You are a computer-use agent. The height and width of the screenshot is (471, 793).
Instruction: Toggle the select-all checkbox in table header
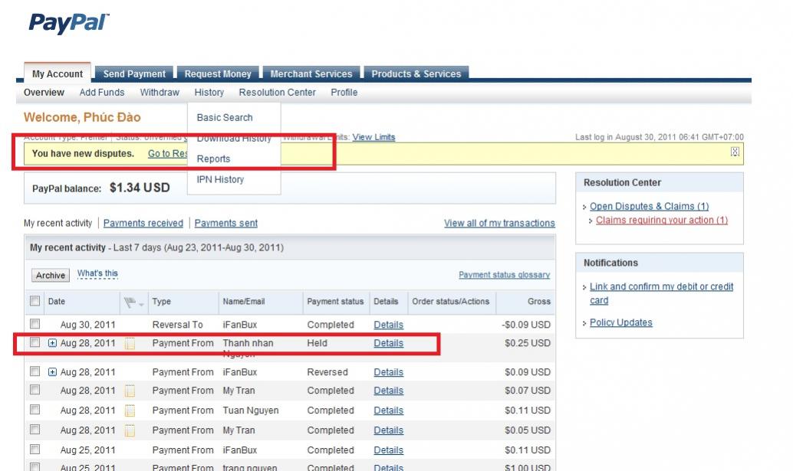(x=35, y=301)
